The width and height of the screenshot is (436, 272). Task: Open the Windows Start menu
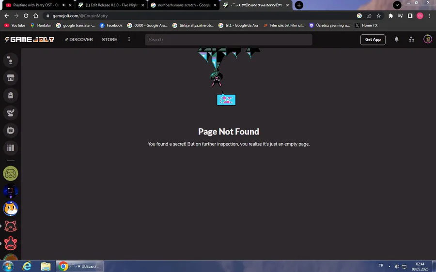point(8,267)
